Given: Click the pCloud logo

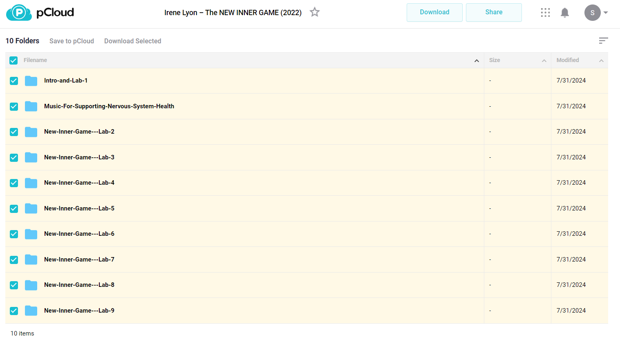Looking at the screenshot, I should [40, 13].
